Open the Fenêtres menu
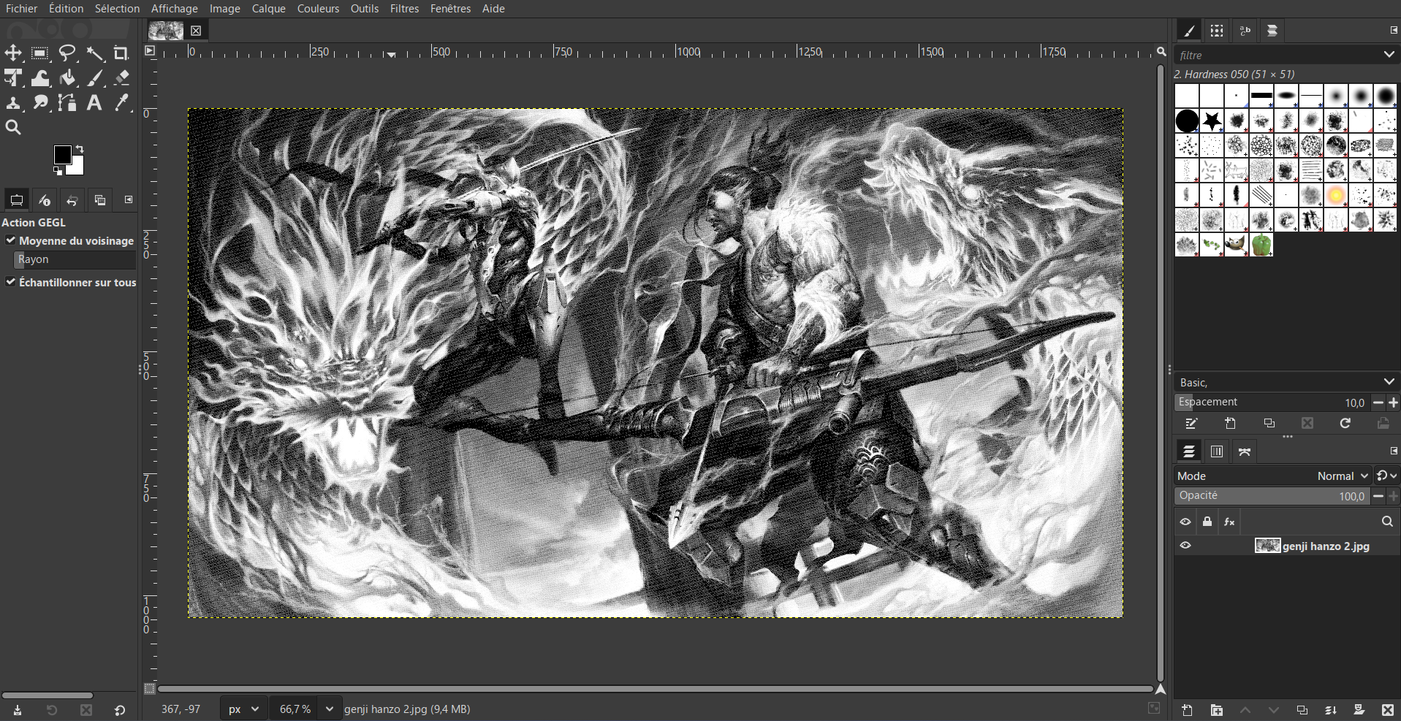 coord(450,9)
